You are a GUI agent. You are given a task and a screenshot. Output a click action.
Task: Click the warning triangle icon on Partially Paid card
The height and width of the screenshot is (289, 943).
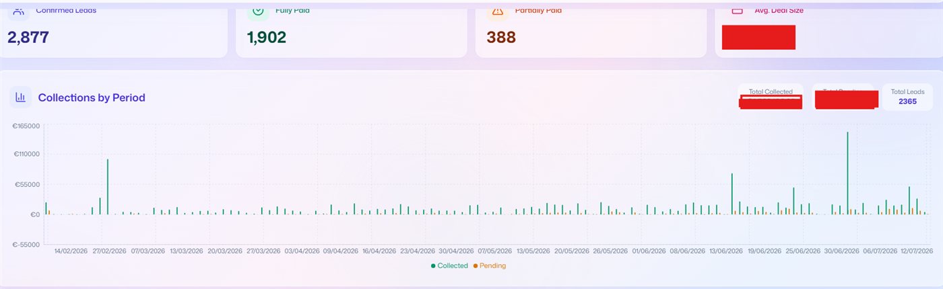pyautogui.click(x=498, y=11)
